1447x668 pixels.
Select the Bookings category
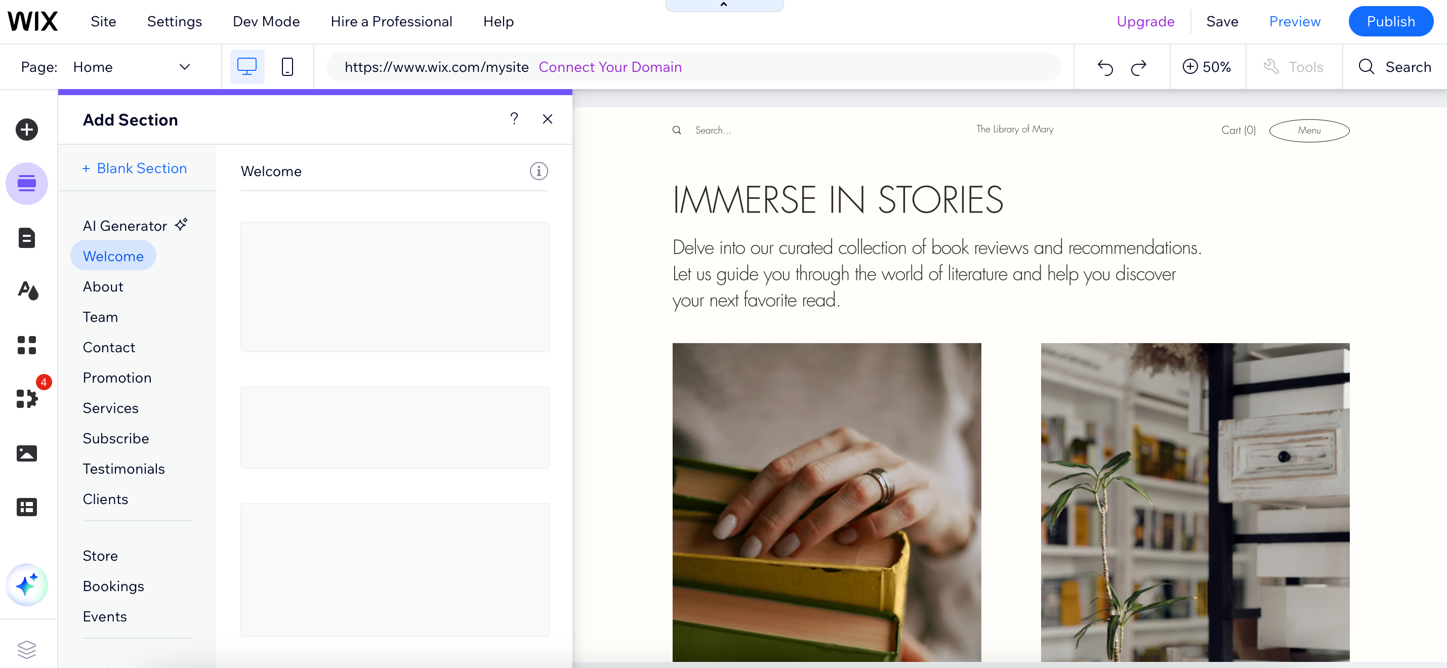(113, 586)
